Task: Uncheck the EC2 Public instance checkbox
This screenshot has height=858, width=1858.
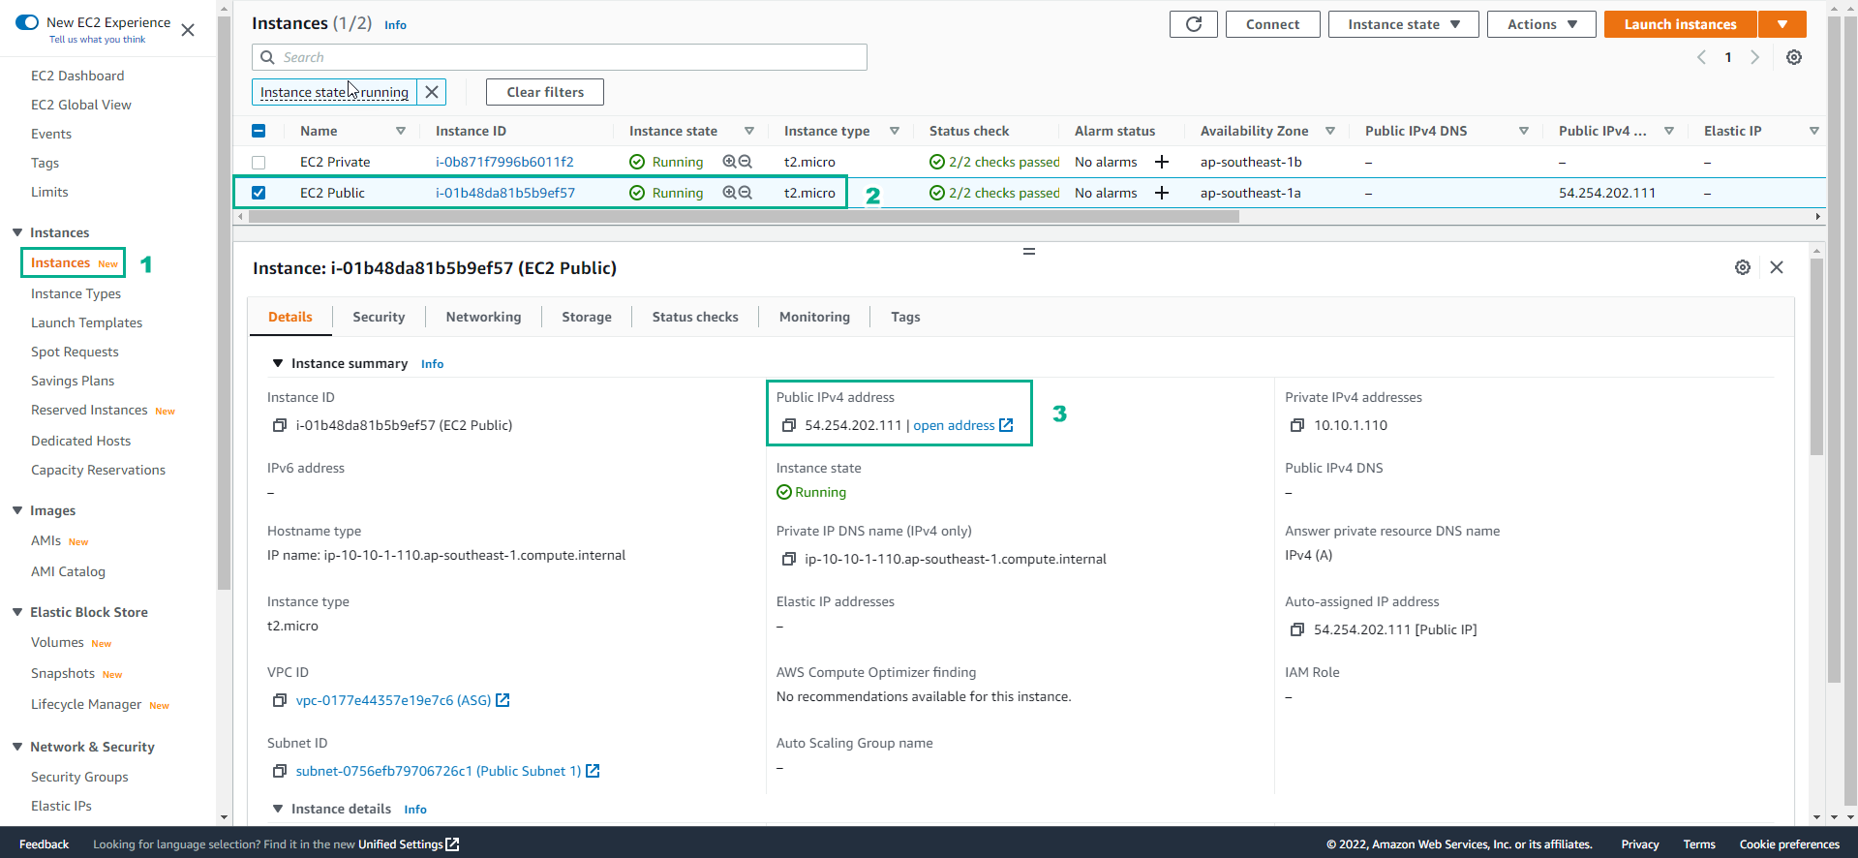Action: point(259,193)
